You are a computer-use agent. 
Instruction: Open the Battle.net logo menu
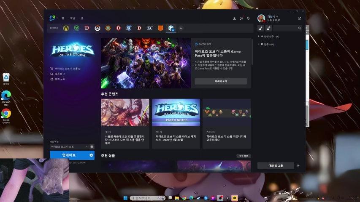click(52, 18)
